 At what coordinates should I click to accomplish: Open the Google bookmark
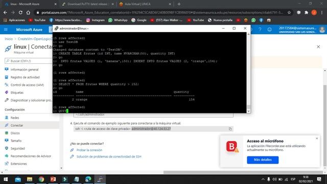coord(139,20)
